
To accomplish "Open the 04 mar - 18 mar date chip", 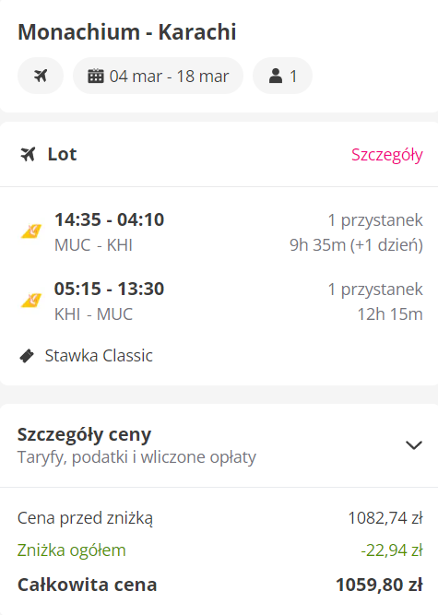I will 158,76.
